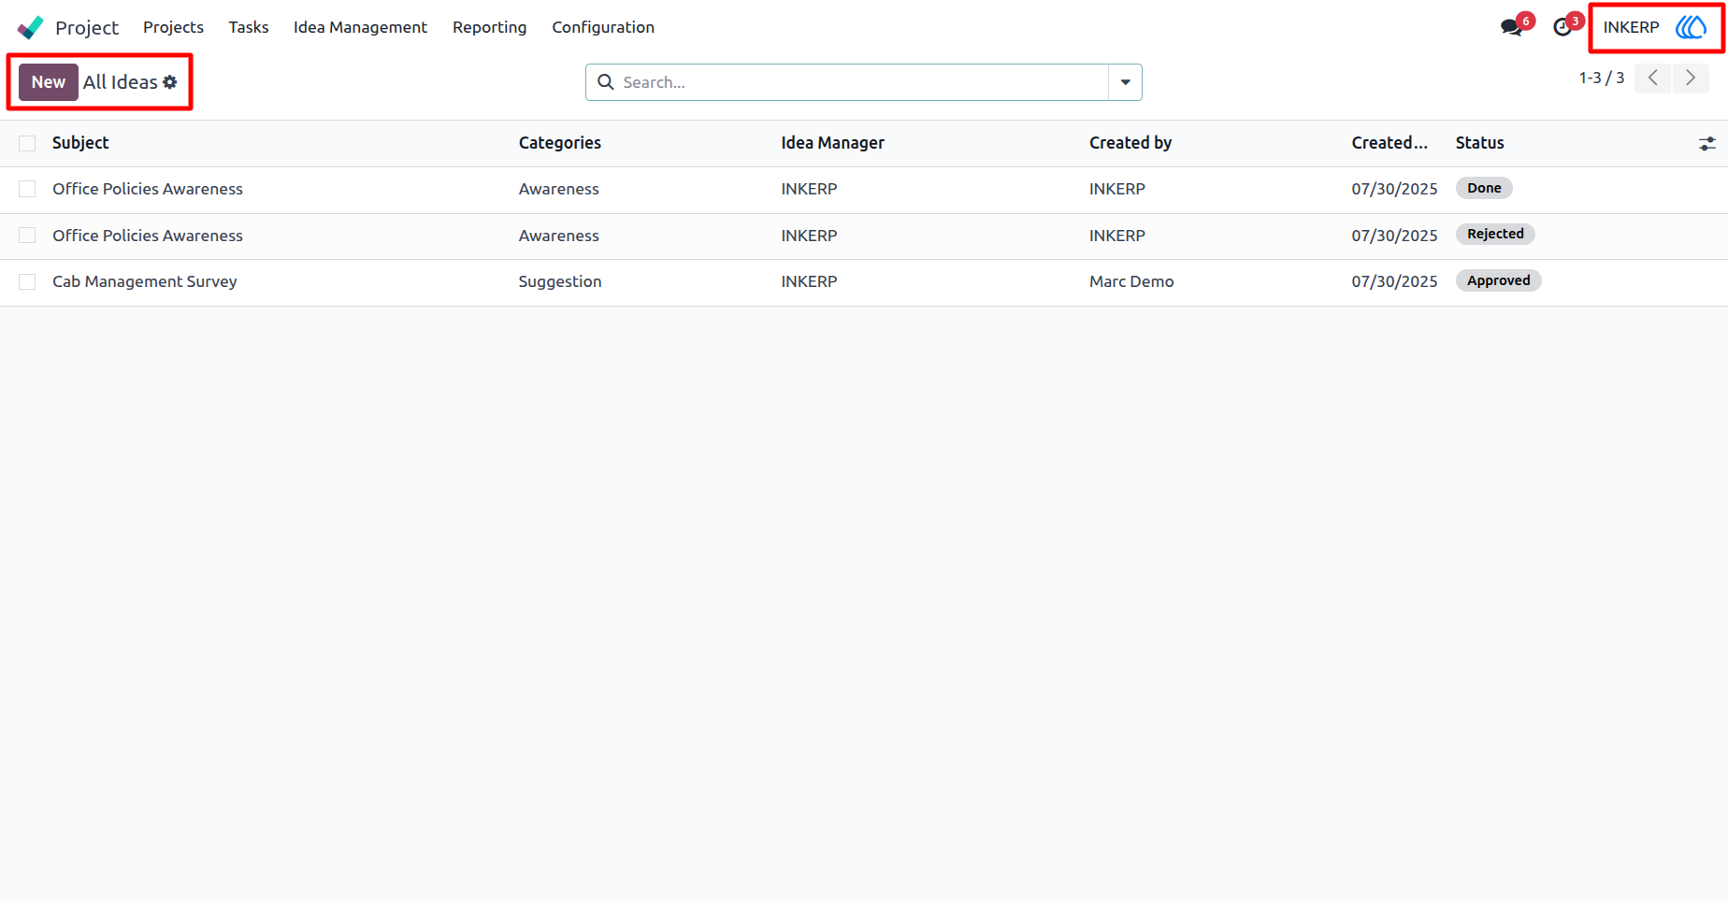Go to the next page arrow
This screenshot has width=1728, height=903.
pyautogui.click(x=1691, y=79)
